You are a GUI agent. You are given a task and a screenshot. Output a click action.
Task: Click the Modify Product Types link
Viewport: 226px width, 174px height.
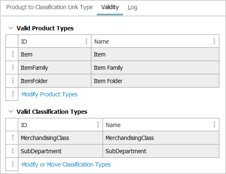coord(49,94)
